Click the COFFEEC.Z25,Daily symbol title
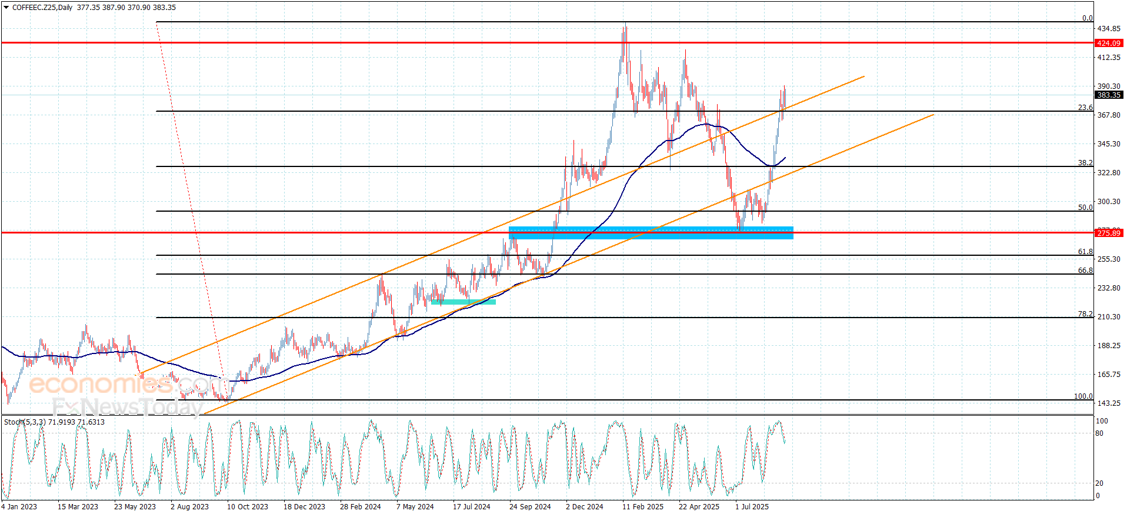Screen dimensions: 1127x514 tap(42, 8)
